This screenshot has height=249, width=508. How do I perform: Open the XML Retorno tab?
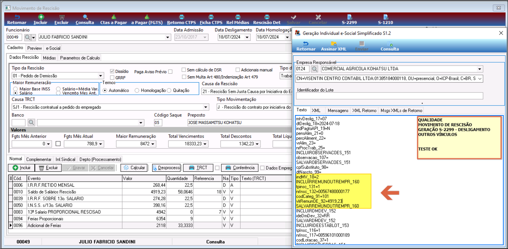tap(364, 110)
